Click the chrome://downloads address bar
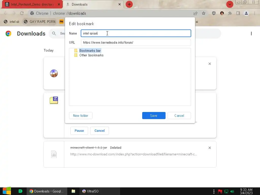This screenshot has width=260, height=195. pos(109,13)
